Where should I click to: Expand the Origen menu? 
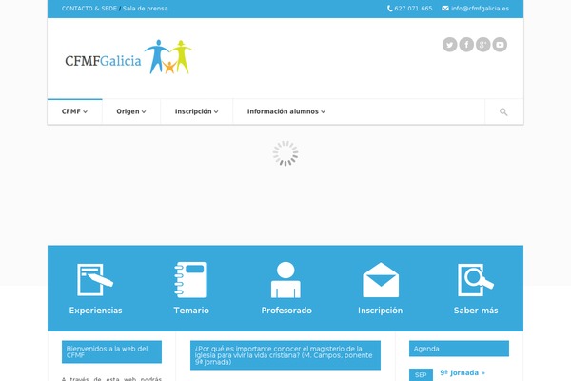(x=131, y=111)
